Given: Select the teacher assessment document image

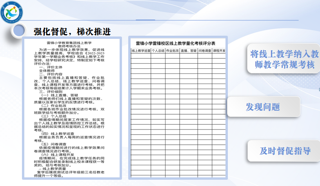Looking at the screenshot, I should tap(73, 108).
